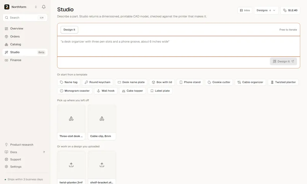Expand the Northform workspace switcher
Image resolution: width=307 pixels, height=184 pixels.
(x=36, y=7)
